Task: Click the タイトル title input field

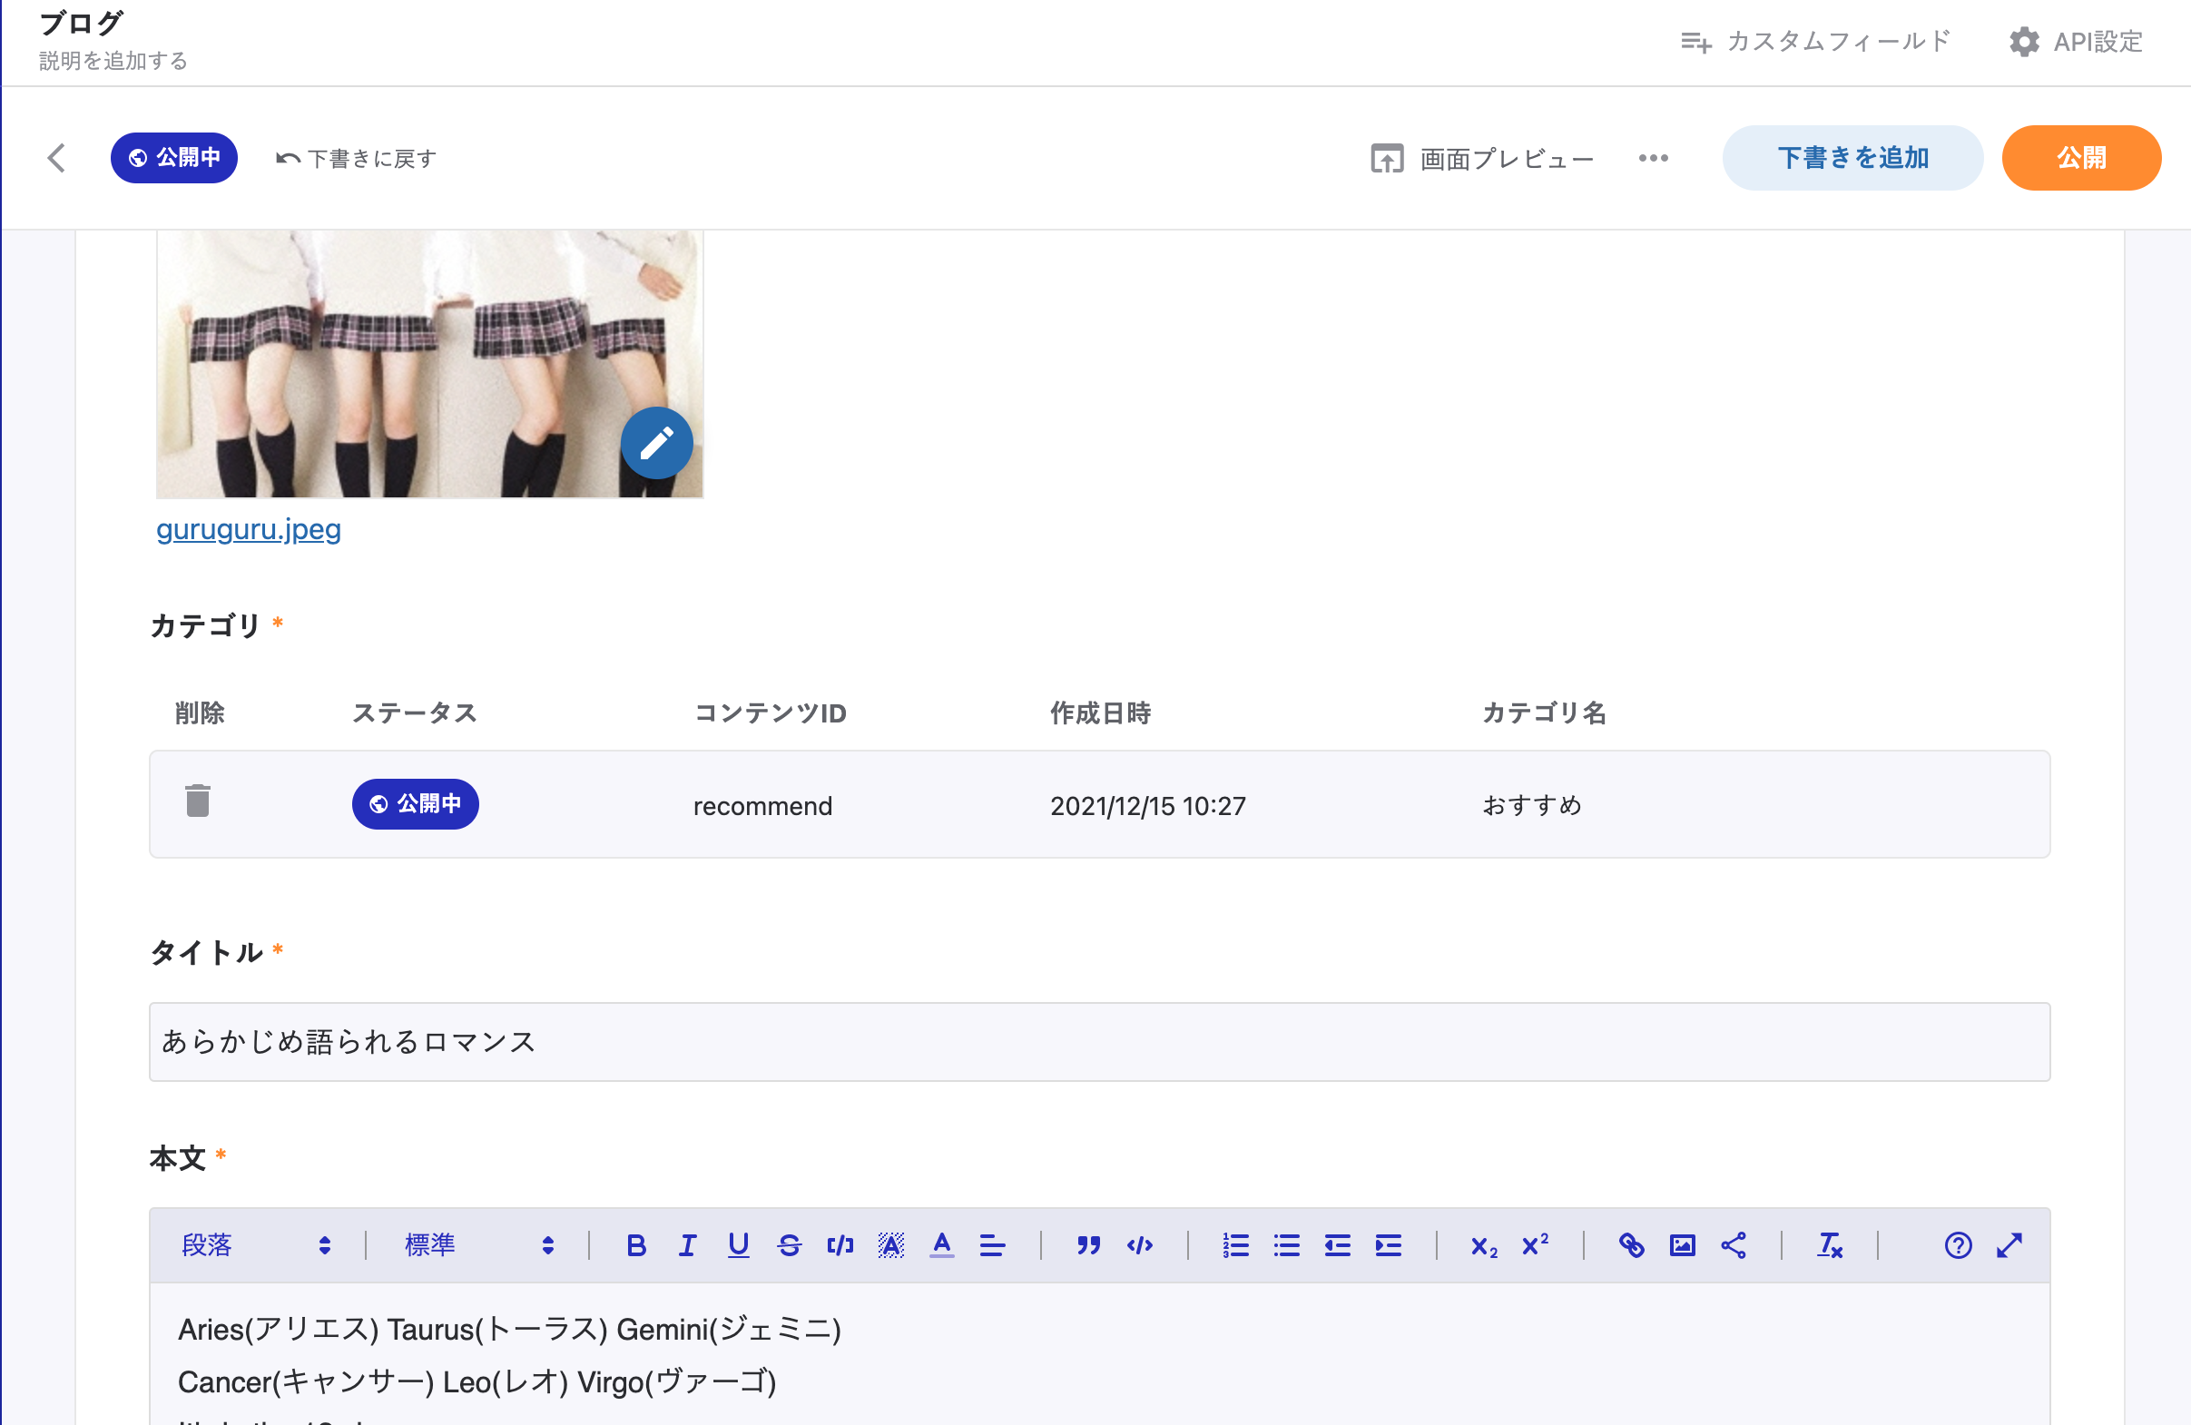Action: point(1099,1041)
